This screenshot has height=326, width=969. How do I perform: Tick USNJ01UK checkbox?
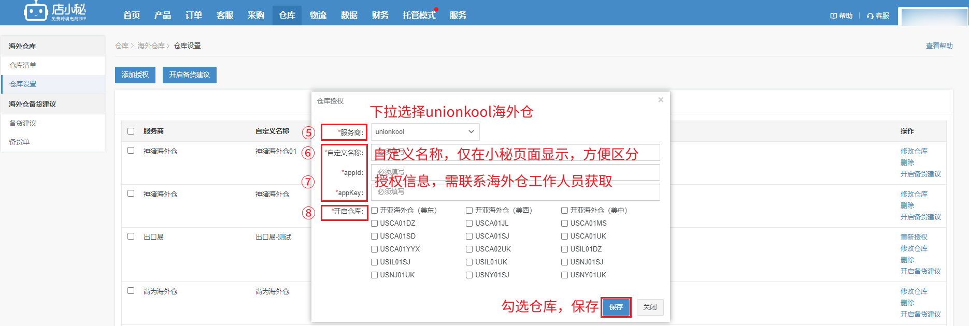(374, 275)
